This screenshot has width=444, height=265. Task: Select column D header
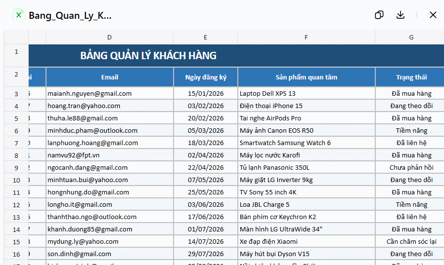point(109,38)
